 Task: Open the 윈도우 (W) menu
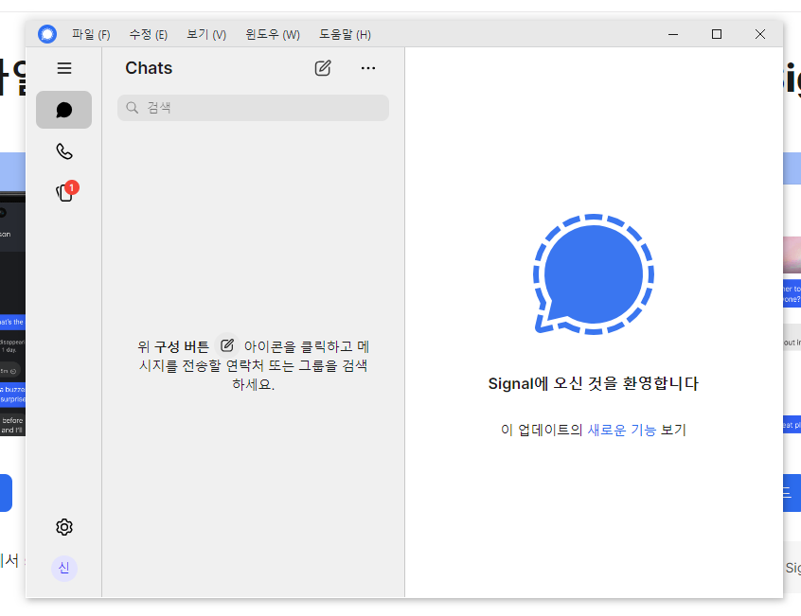(273, 34)
